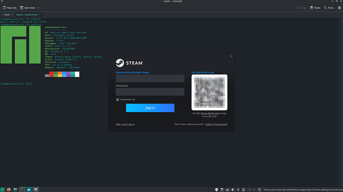Open a new Konsole tab
The height and width of the screenshot is (192, 343).
(x=9, y=8)
